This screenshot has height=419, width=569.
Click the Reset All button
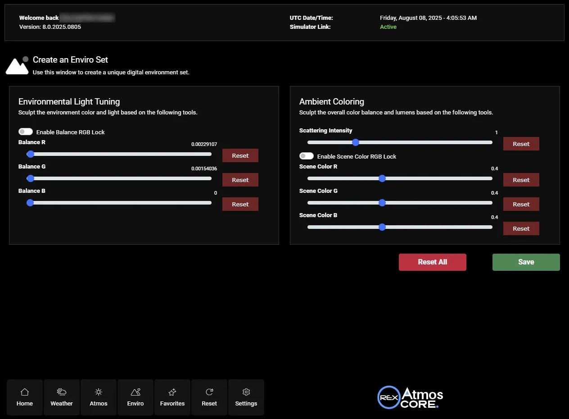[432, 262]
